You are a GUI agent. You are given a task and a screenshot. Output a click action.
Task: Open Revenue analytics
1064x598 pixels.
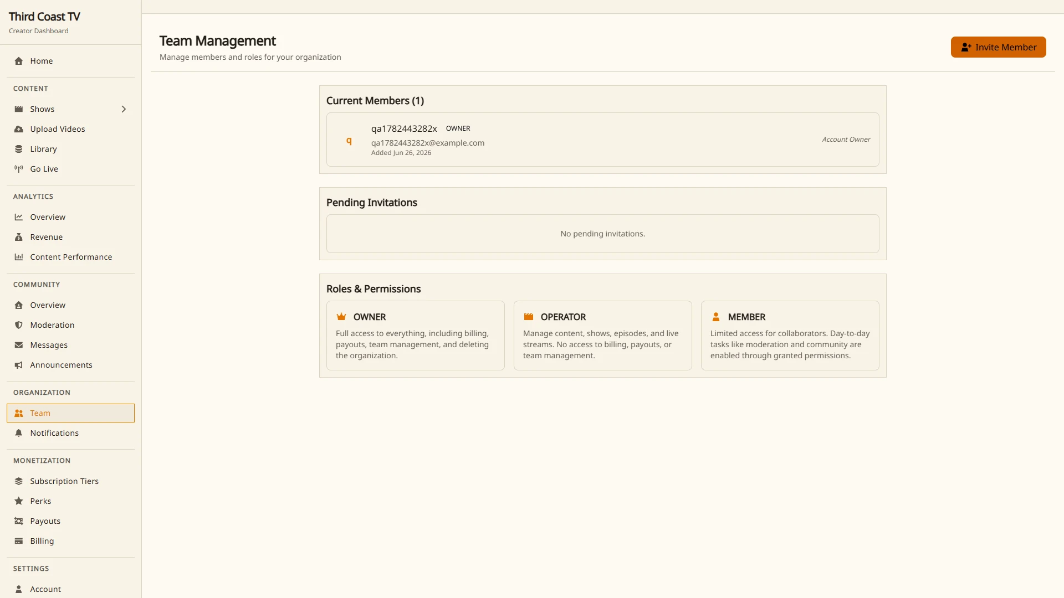(x=70, y=237)
